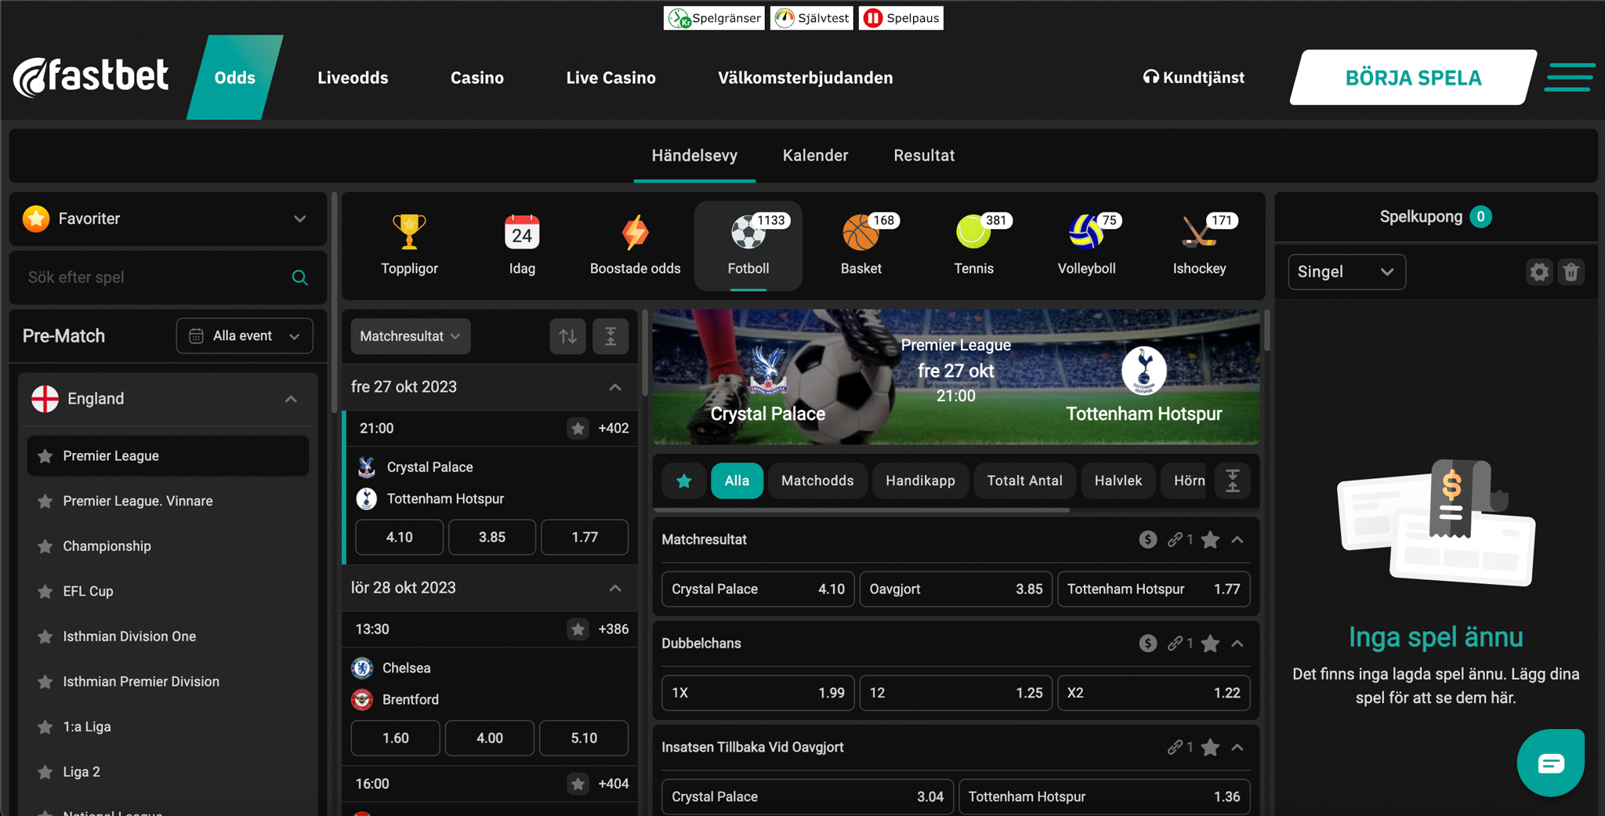This screenshot has width=1605, height=816.
Task: Open Kundtjänst support link
Action: (1193, 77)
